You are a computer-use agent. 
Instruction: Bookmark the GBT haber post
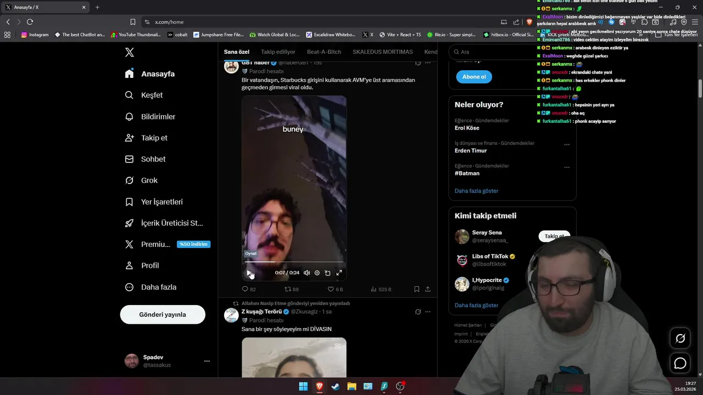(x=417, y=289)
